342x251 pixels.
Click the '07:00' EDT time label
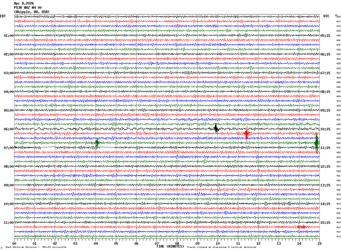(x=9, y=148)
